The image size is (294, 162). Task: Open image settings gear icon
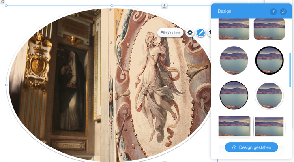click(x=190, y=33)
